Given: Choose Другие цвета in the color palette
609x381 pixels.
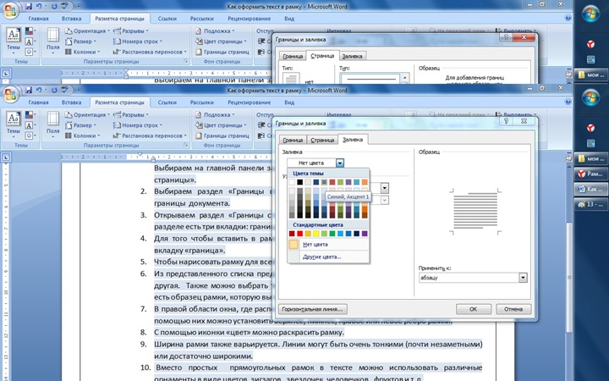Looking at the screenshot, I should [328, 257].
